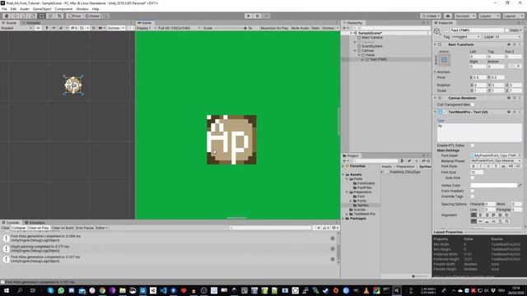Toggle Underline font style button

point(488,166)
